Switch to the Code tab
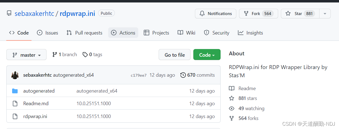 tap(19, 33)
